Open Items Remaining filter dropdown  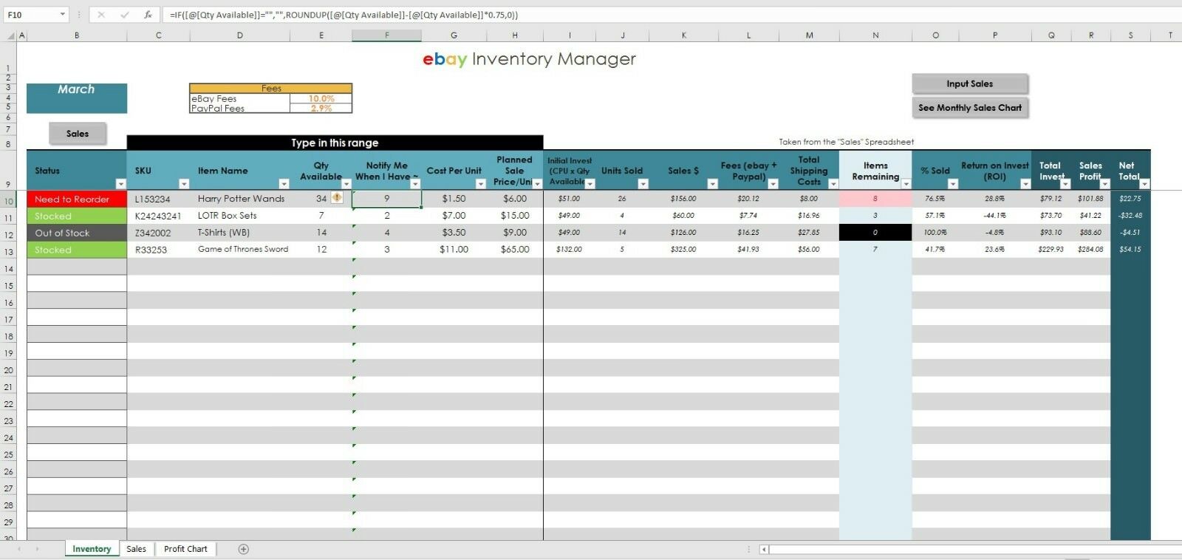[x=906, y=184]
